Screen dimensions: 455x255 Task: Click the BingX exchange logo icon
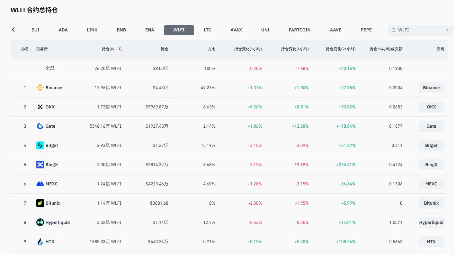click(40, 165)
